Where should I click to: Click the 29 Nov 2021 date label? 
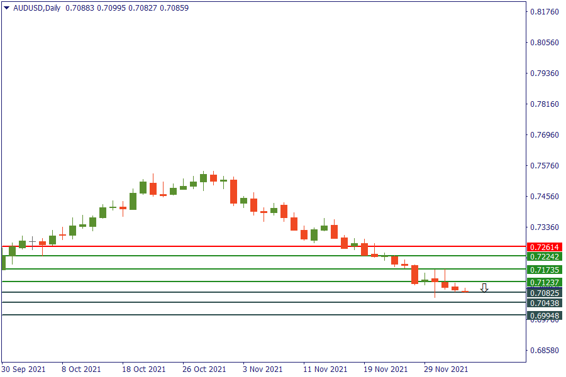[x=446, y=369]
